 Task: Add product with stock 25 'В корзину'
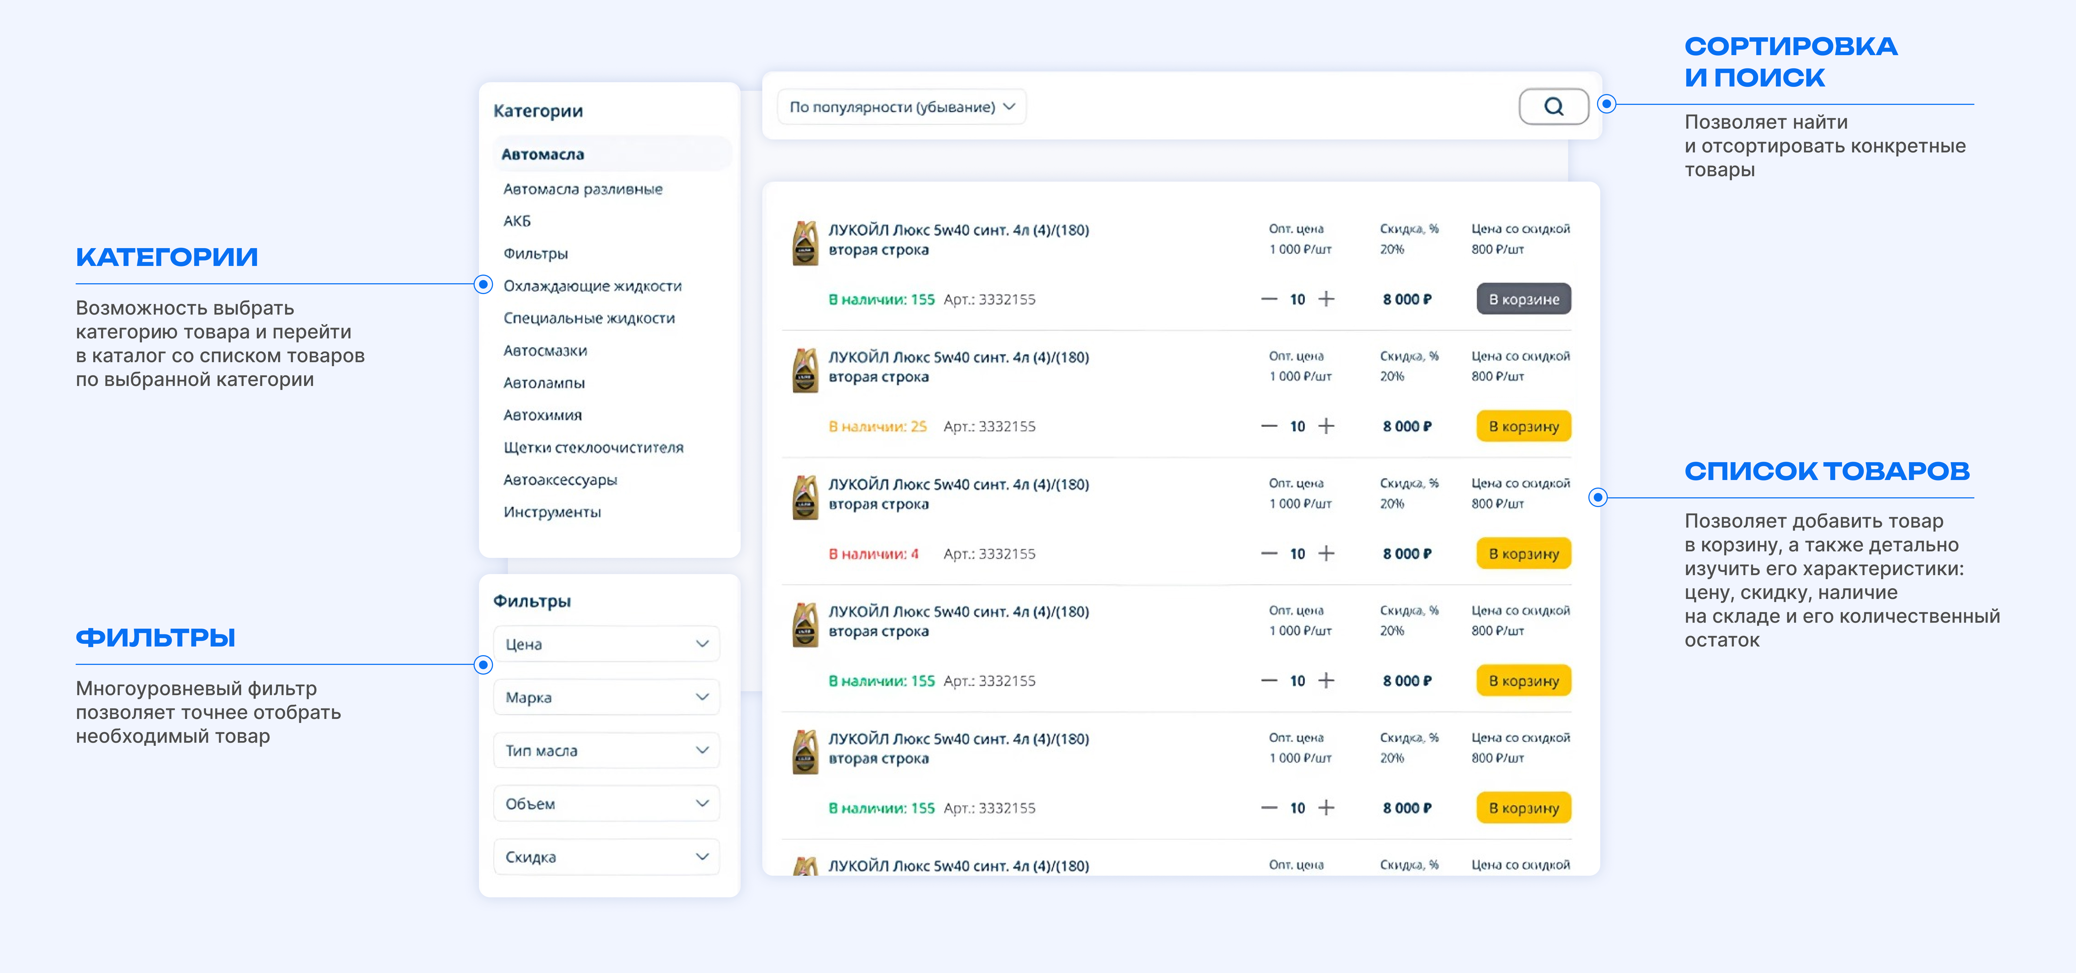(x=1523, y=426)
